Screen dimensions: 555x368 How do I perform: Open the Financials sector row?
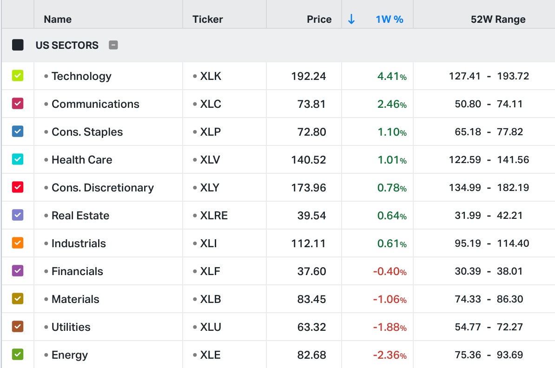tap(77, 271)
